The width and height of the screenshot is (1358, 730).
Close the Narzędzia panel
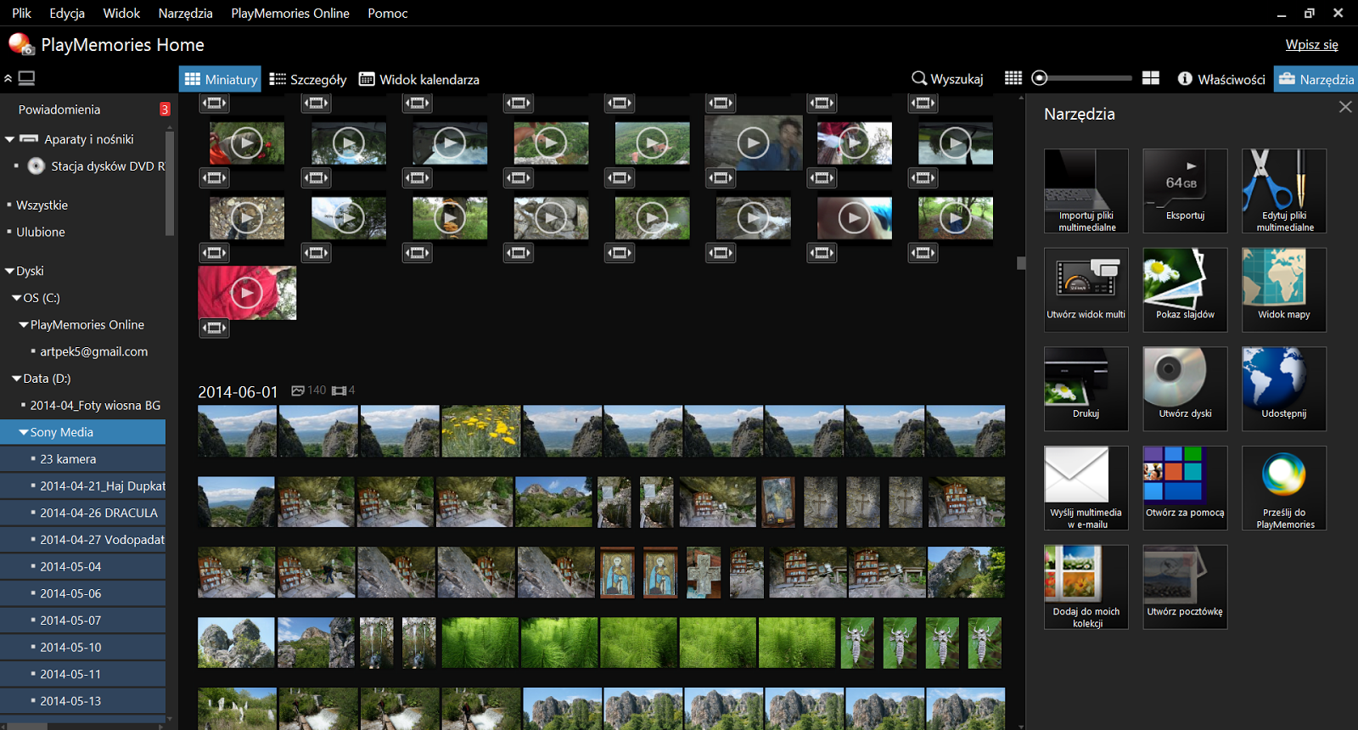pyautogui.click(x=1345, y=107)
